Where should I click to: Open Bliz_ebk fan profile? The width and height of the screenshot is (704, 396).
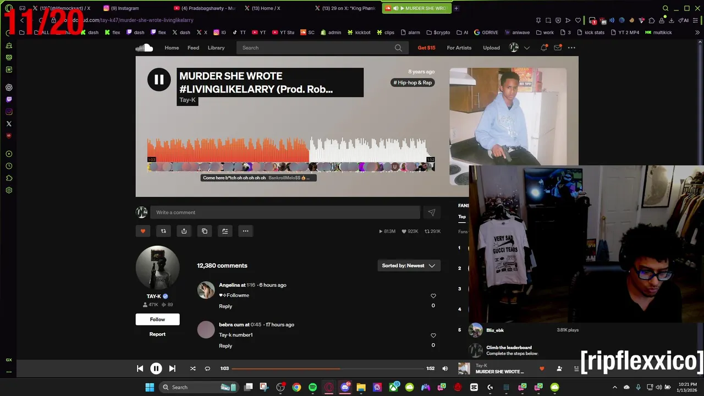(x=494, y=331)
